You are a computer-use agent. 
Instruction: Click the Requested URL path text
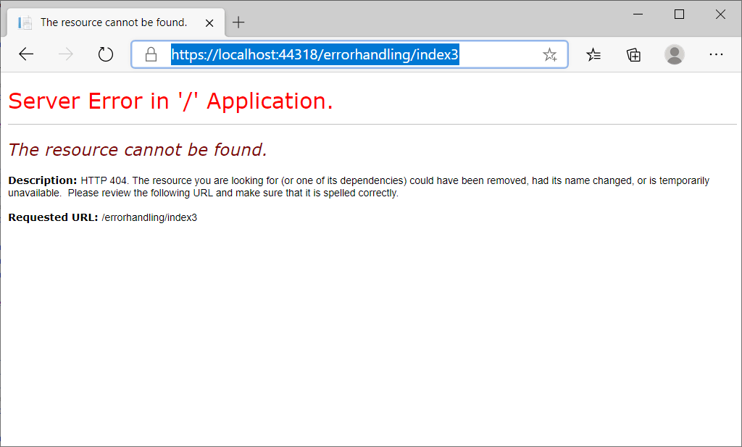tap(150, 217)
